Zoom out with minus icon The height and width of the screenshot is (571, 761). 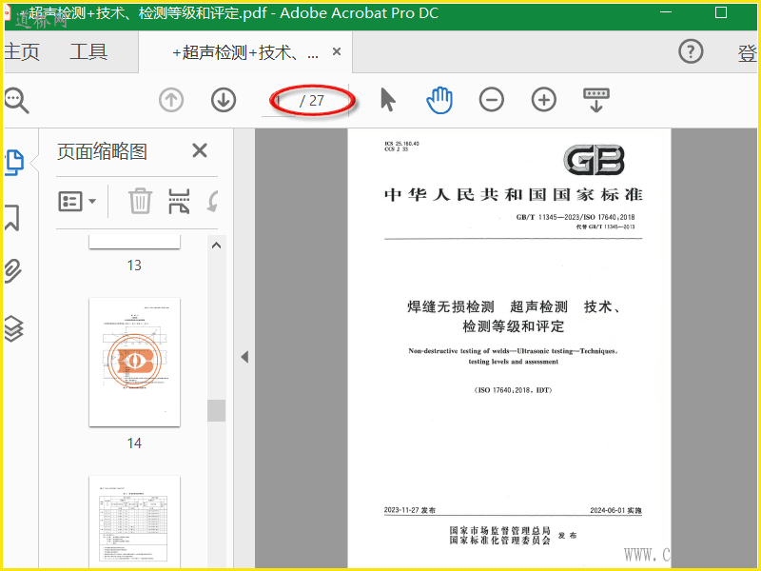(492, 100)
